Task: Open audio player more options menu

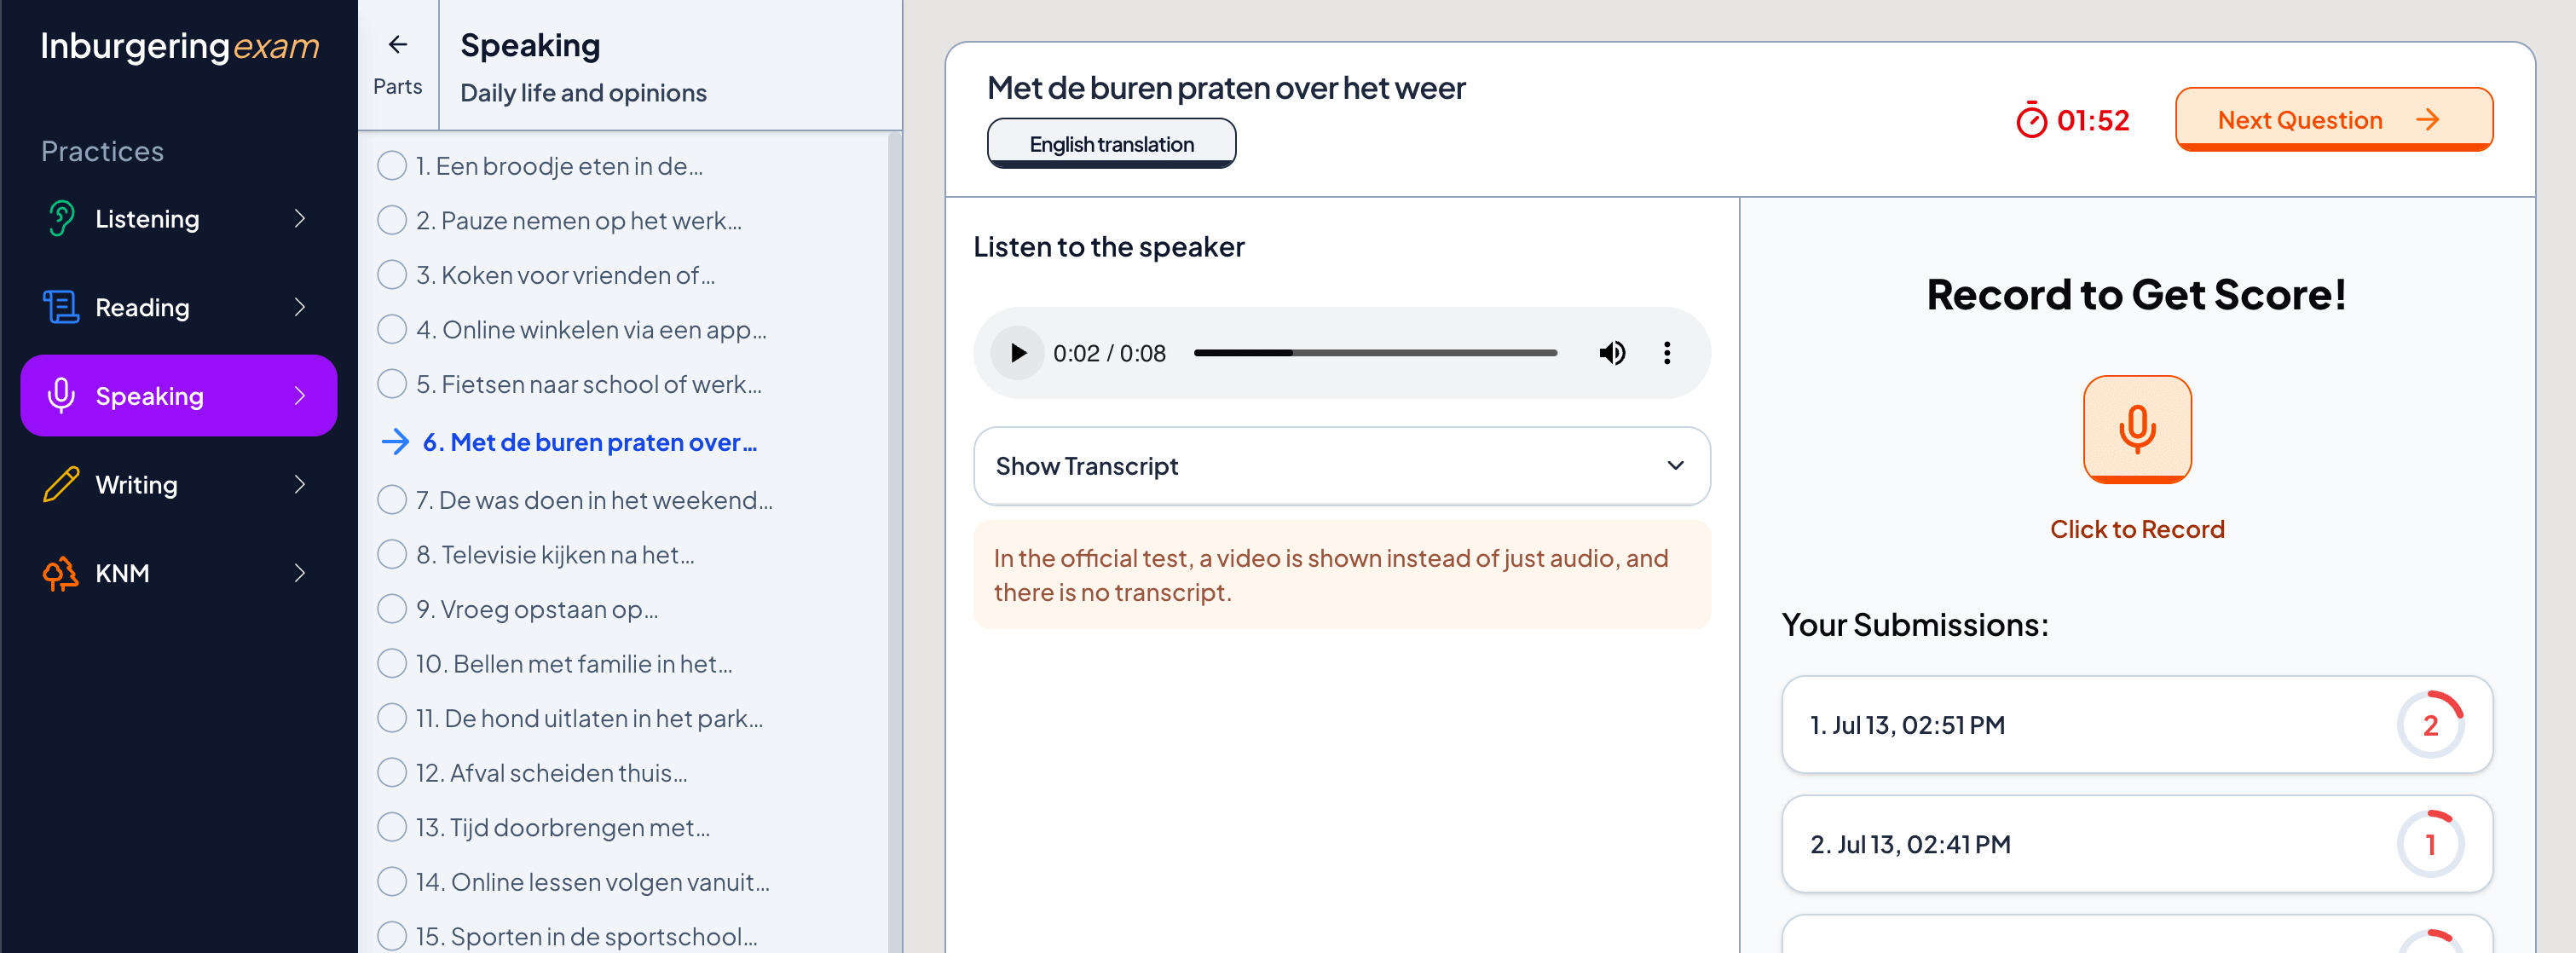Action: pos(1667,353)
